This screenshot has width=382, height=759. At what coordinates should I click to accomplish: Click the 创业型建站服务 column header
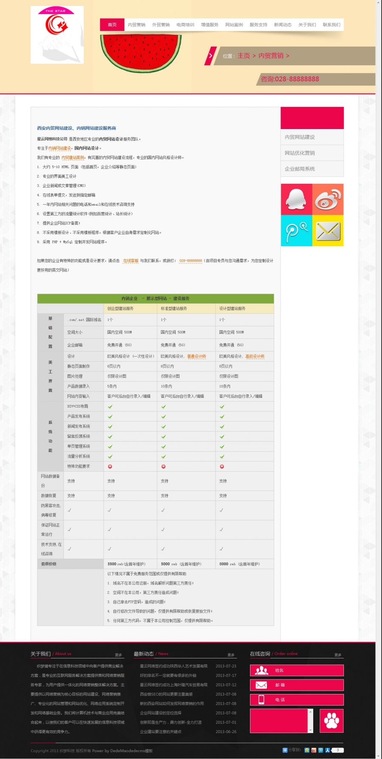[130, 309]
